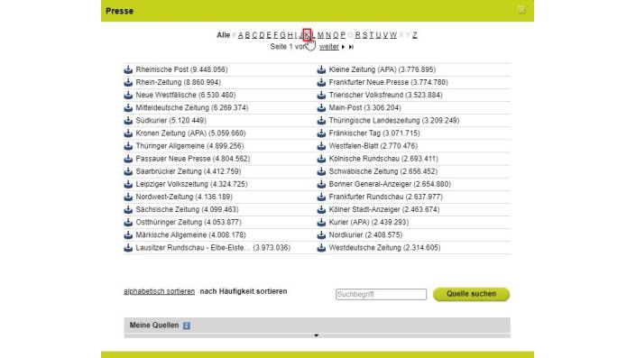Select Westfalen-Blatt (2.770.476) entry

(373, 146)
